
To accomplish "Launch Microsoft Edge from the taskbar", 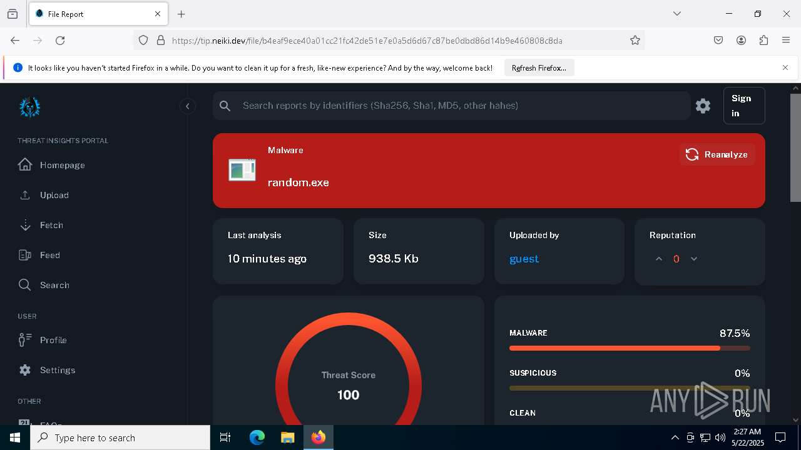I will [257, 437].
